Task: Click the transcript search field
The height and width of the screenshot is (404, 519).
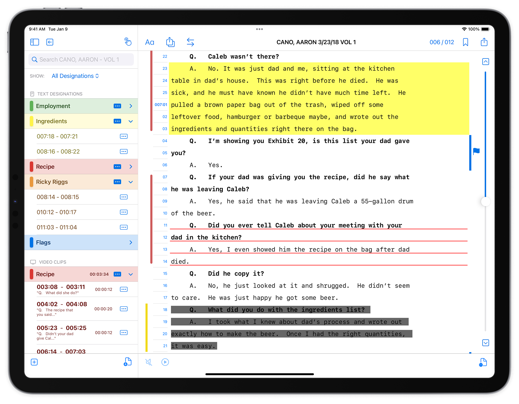Action: click(x=81, y=59)
